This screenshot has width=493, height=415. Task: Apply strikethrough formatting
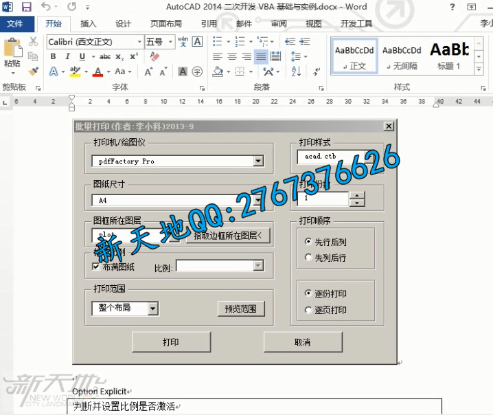(104, 57)
